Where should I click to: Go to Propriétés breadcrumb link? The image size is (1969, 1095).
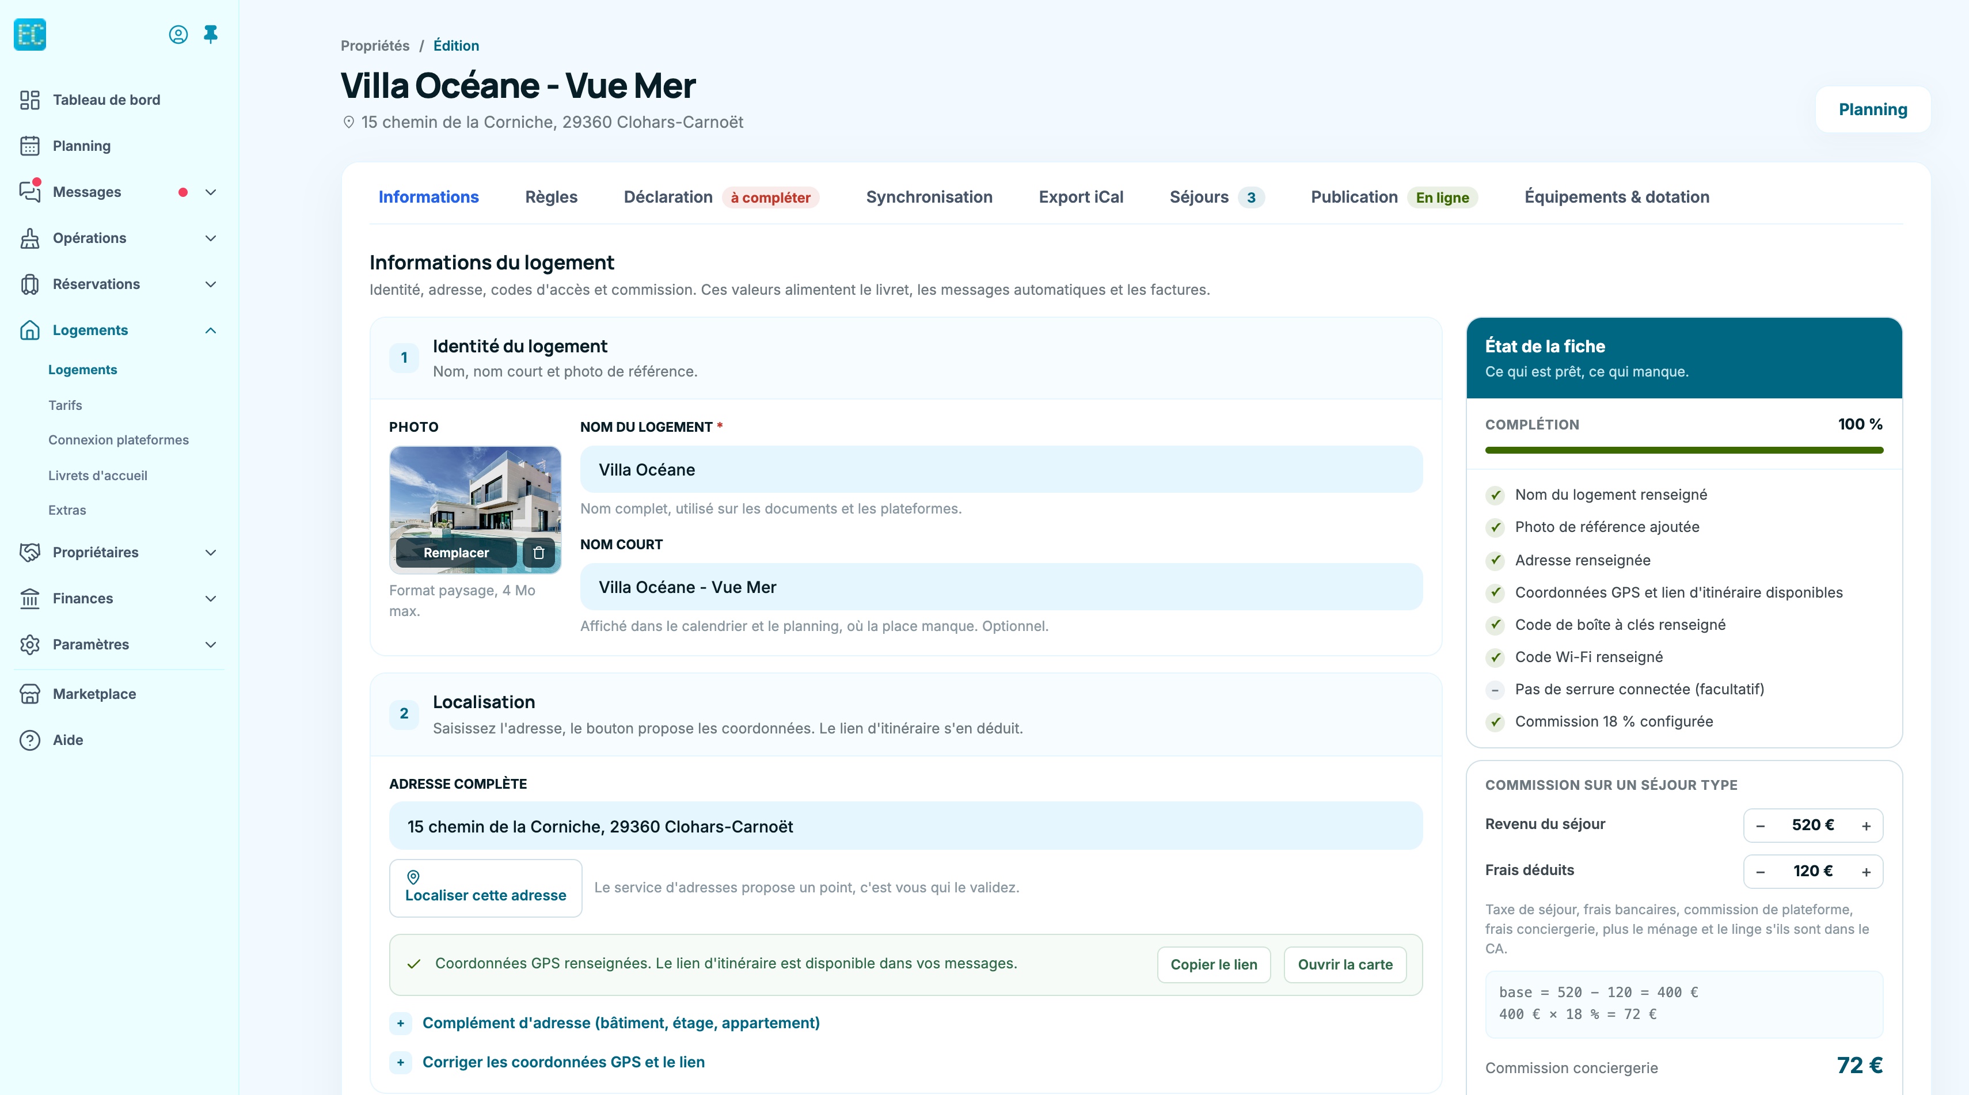click(x=375, y=46)
